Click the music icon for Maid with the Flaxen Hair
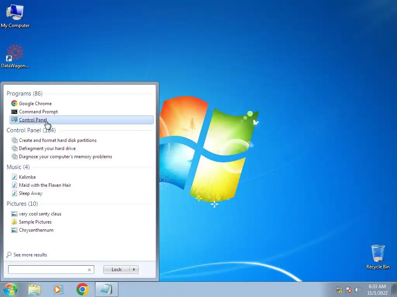 pyautogui.click(x=14, y=185)
